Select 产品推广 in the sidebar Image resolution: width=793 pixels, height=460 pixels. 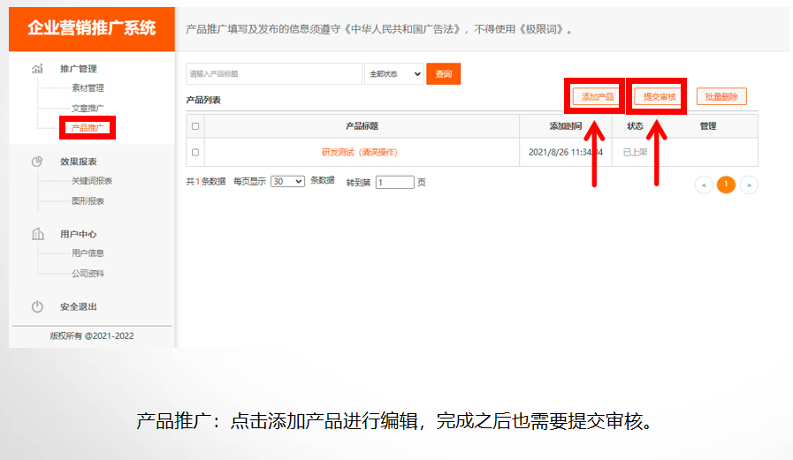click(x=88, y=128)
